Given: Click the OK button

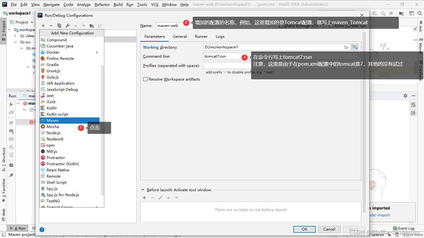Looking at the screenshot, I should tap(304, 229).
